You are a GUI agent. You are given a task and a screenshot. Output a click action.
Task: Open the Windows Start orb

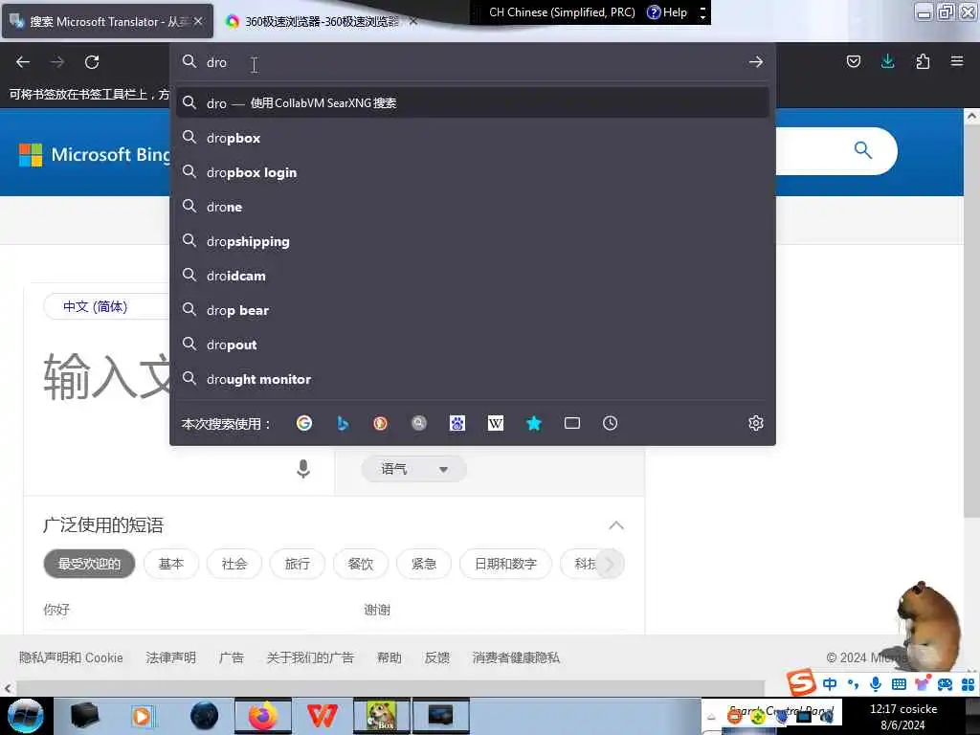coord(25,716)
